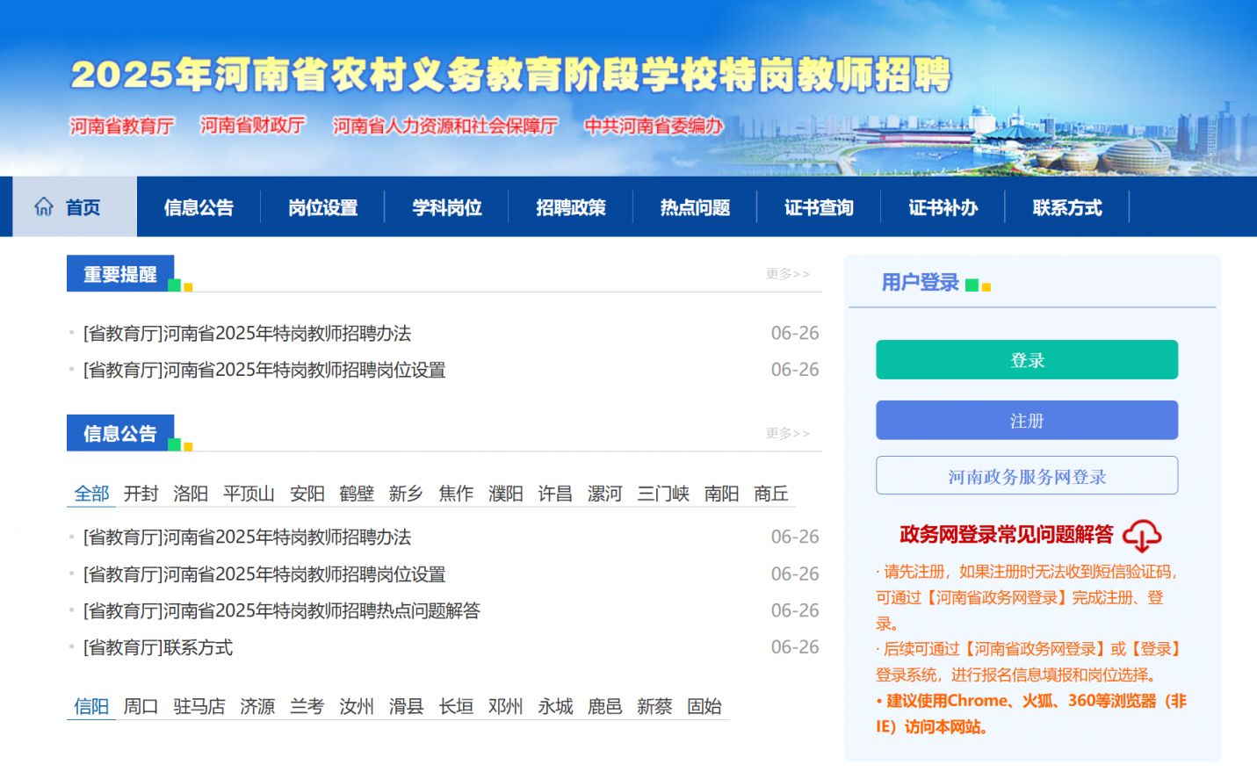Expand 更多>> in the 重要提醒 section
Viewport: 1257px width, 772px height.
pos(787,274)
